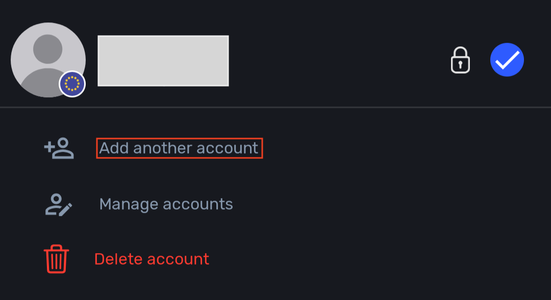Image resolution: width=551 pixels, height=300 pixels.
Task: Click the grey profile avatar picture
Action: pos(48,60)
